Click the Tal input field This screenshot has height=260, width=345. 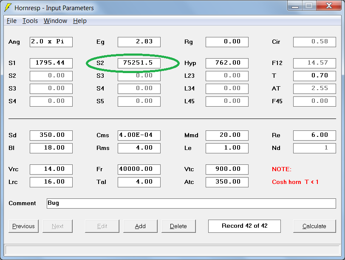pos(139,182)
